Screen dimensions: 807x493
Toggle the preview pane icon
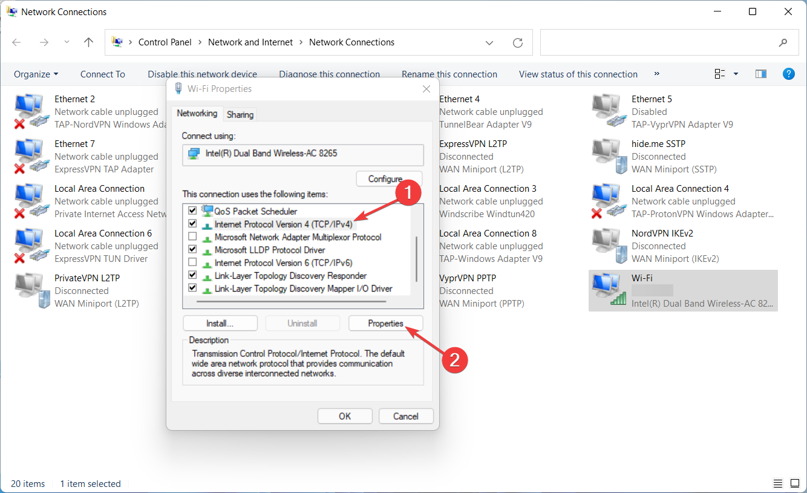761,74
